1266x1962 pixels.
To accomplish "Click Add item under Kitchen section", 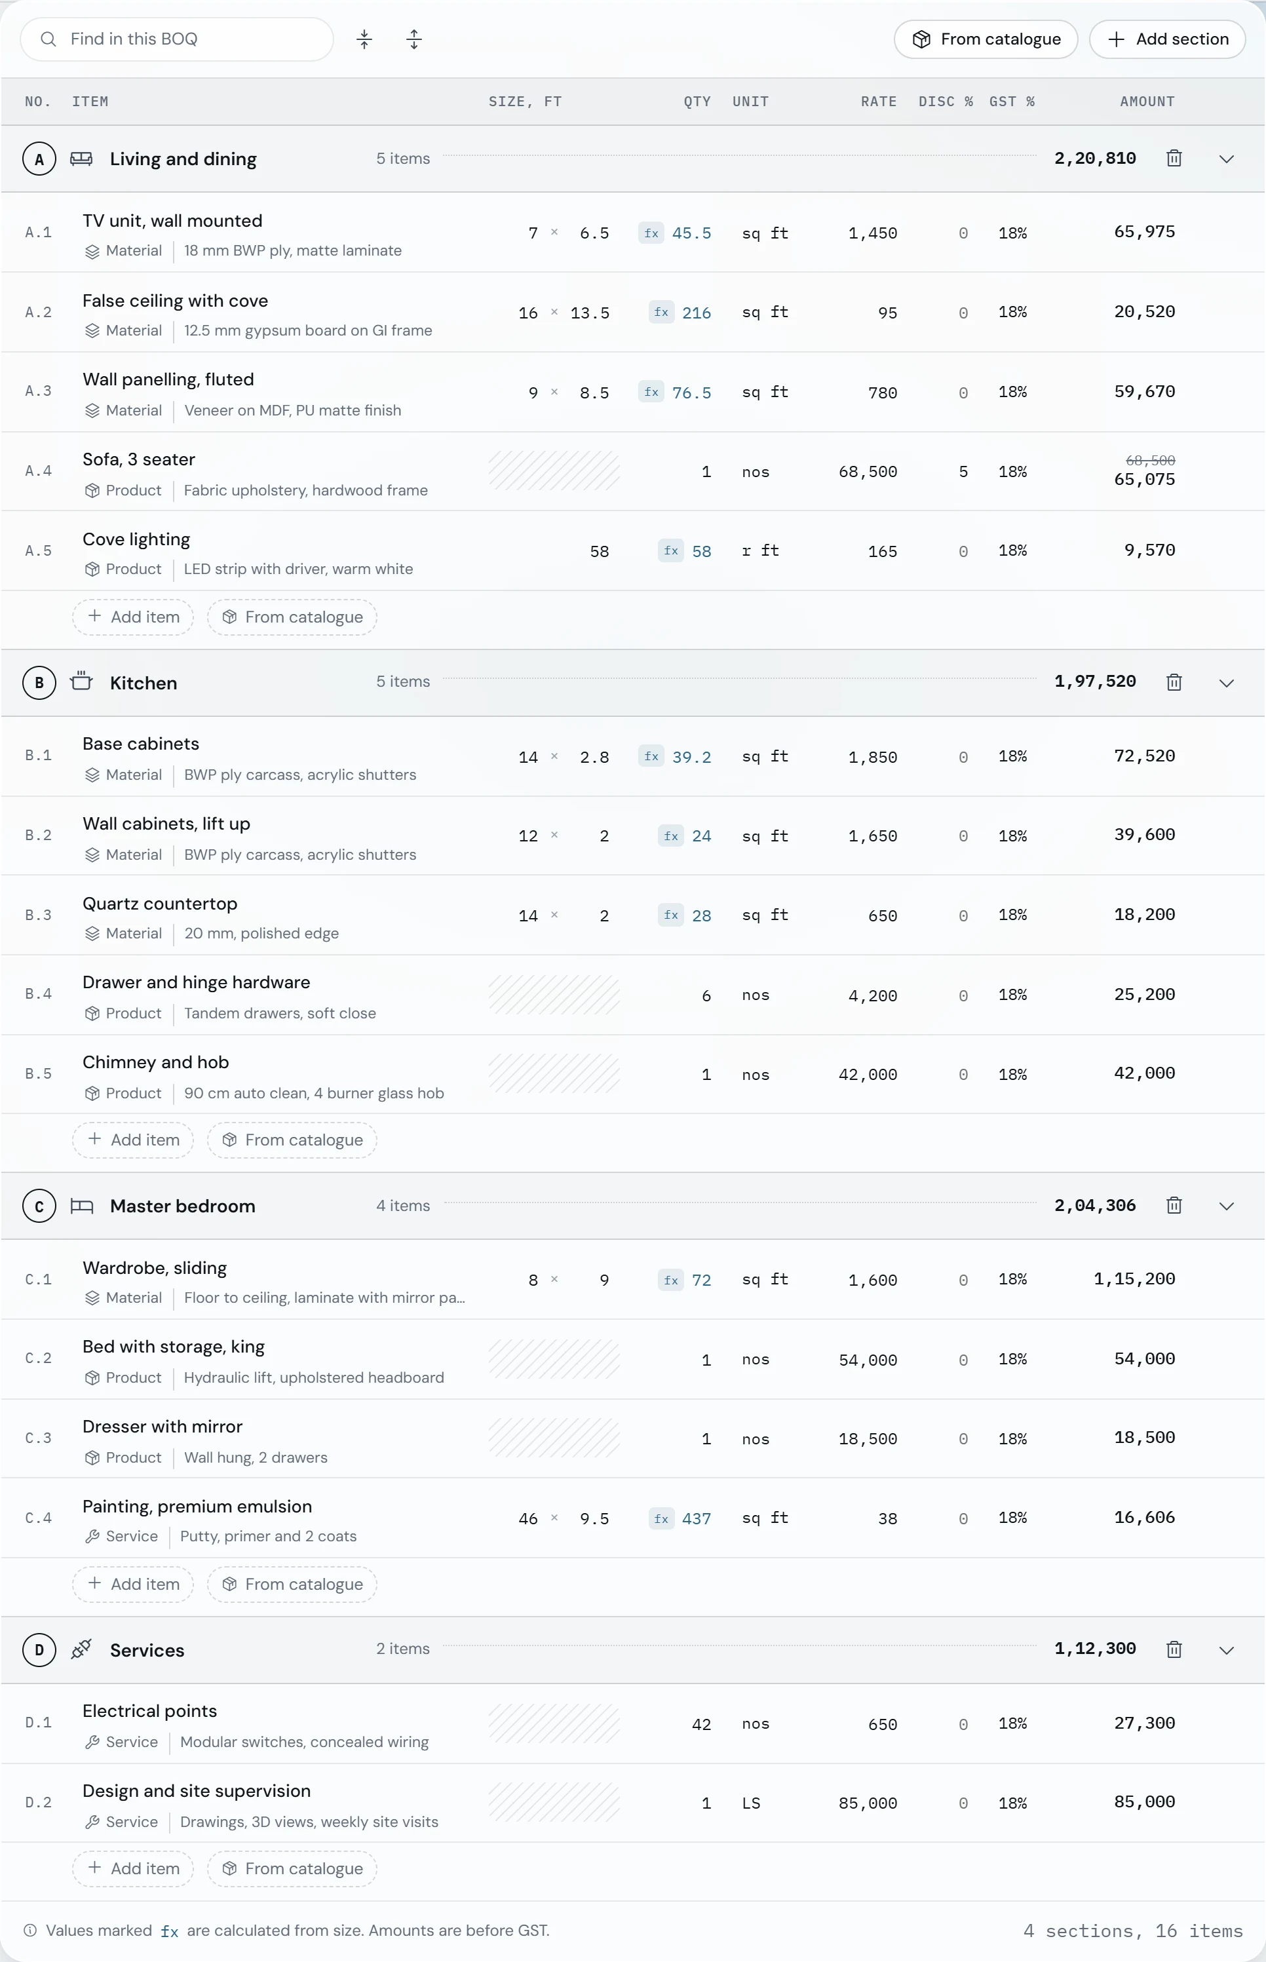I will click(133, 1140).
